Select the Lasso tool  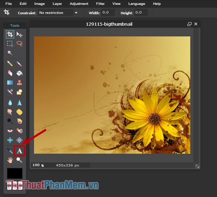pos(19,44)
